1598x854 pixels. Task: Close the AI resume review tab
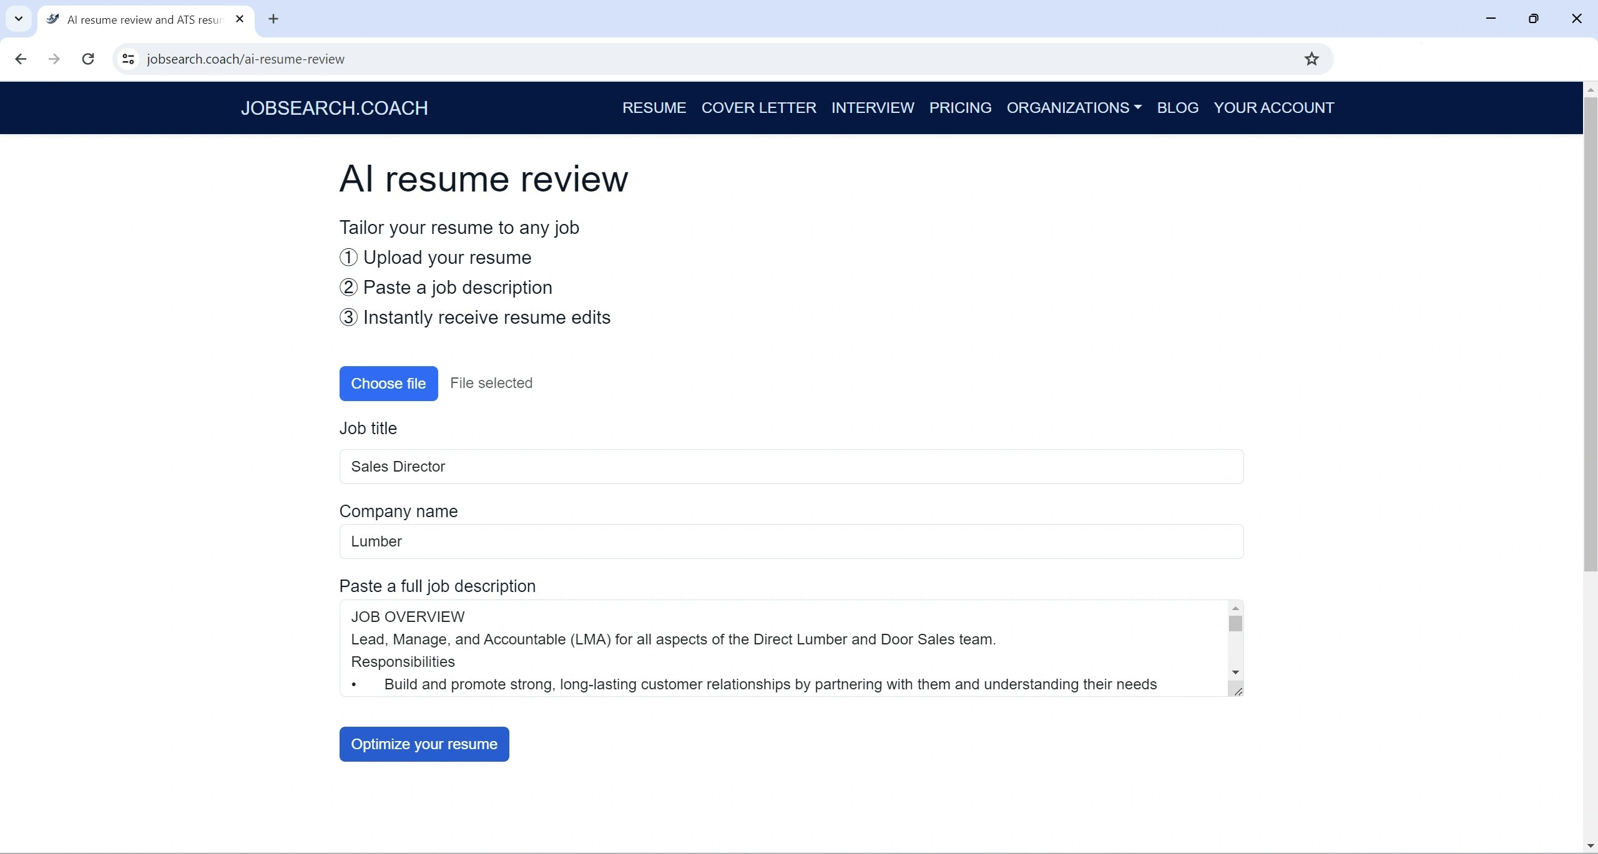click(x=240, y=19)
